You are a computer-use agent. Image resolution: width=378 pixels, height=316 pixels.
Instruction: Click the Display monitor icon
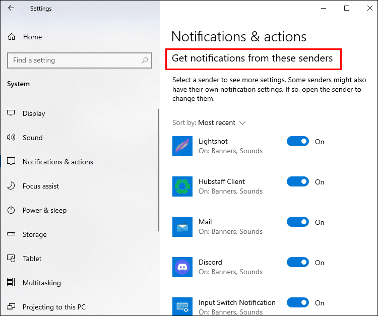[11, 113]
